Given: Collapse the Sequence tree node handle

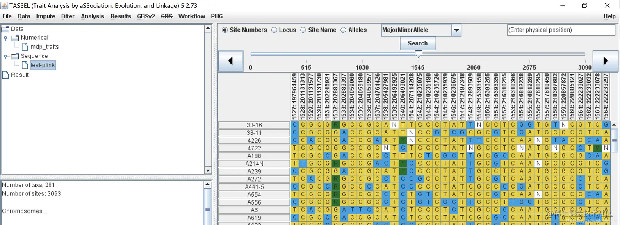Looking at the screenshot, I should (5, 56).
